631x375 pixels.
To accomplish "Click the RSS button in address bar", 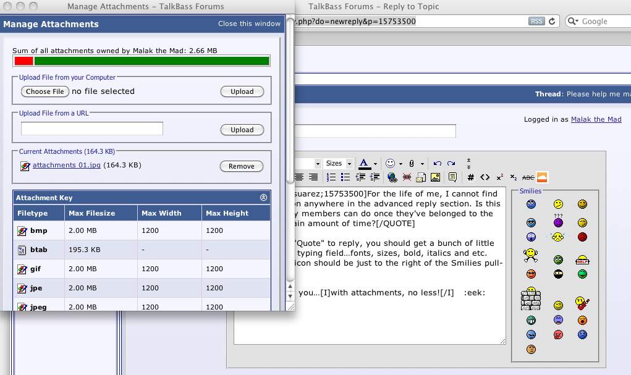I will tap(536, 22).
